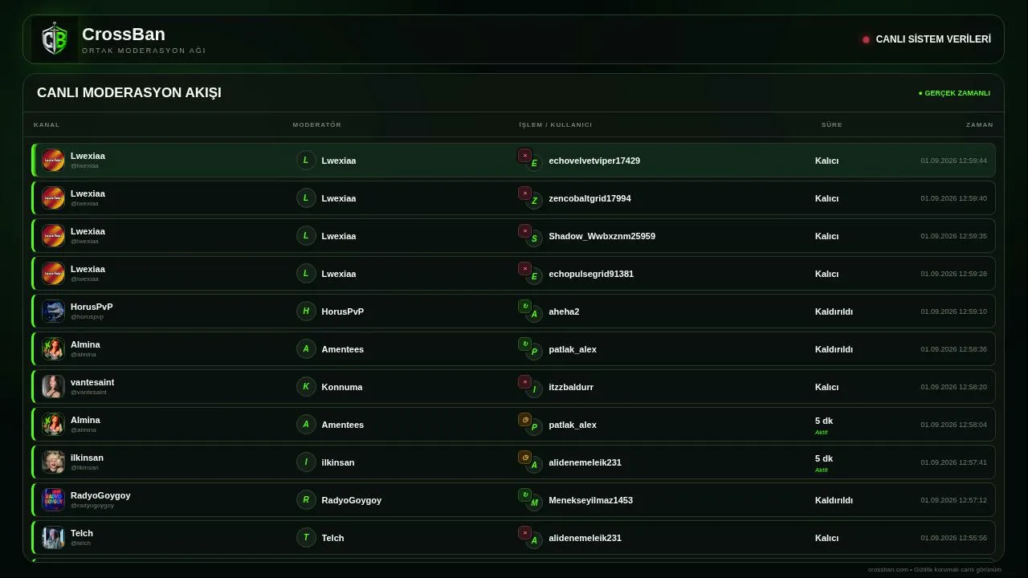The height and width of the screenshot is (578, 1028).
Task: Open the vantesaint channel avatar
Action: point(53,386)
